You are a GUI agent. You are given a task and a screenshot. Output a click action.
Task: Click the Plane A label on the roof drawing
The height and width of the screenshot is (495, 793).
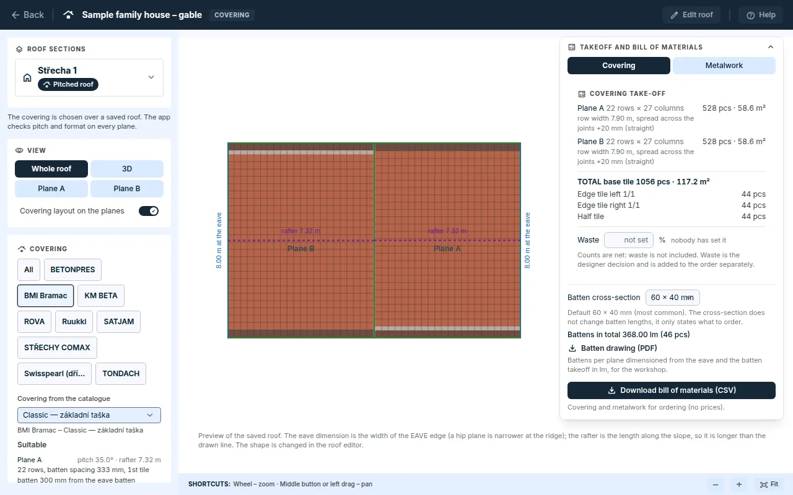click(447, 249)
